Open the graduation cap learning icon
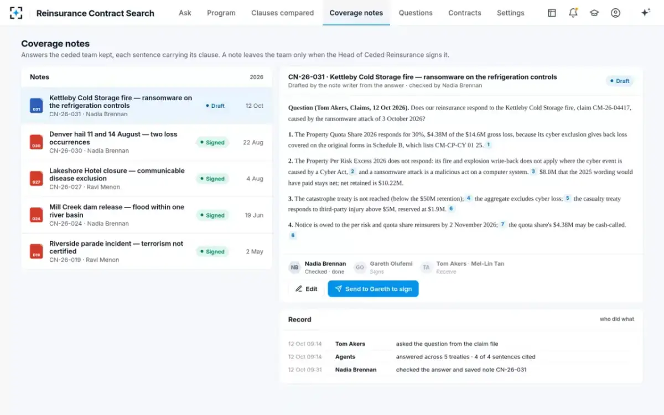This screenshot has height=415, width=664. pyautogui.click(x=594, y=13)
